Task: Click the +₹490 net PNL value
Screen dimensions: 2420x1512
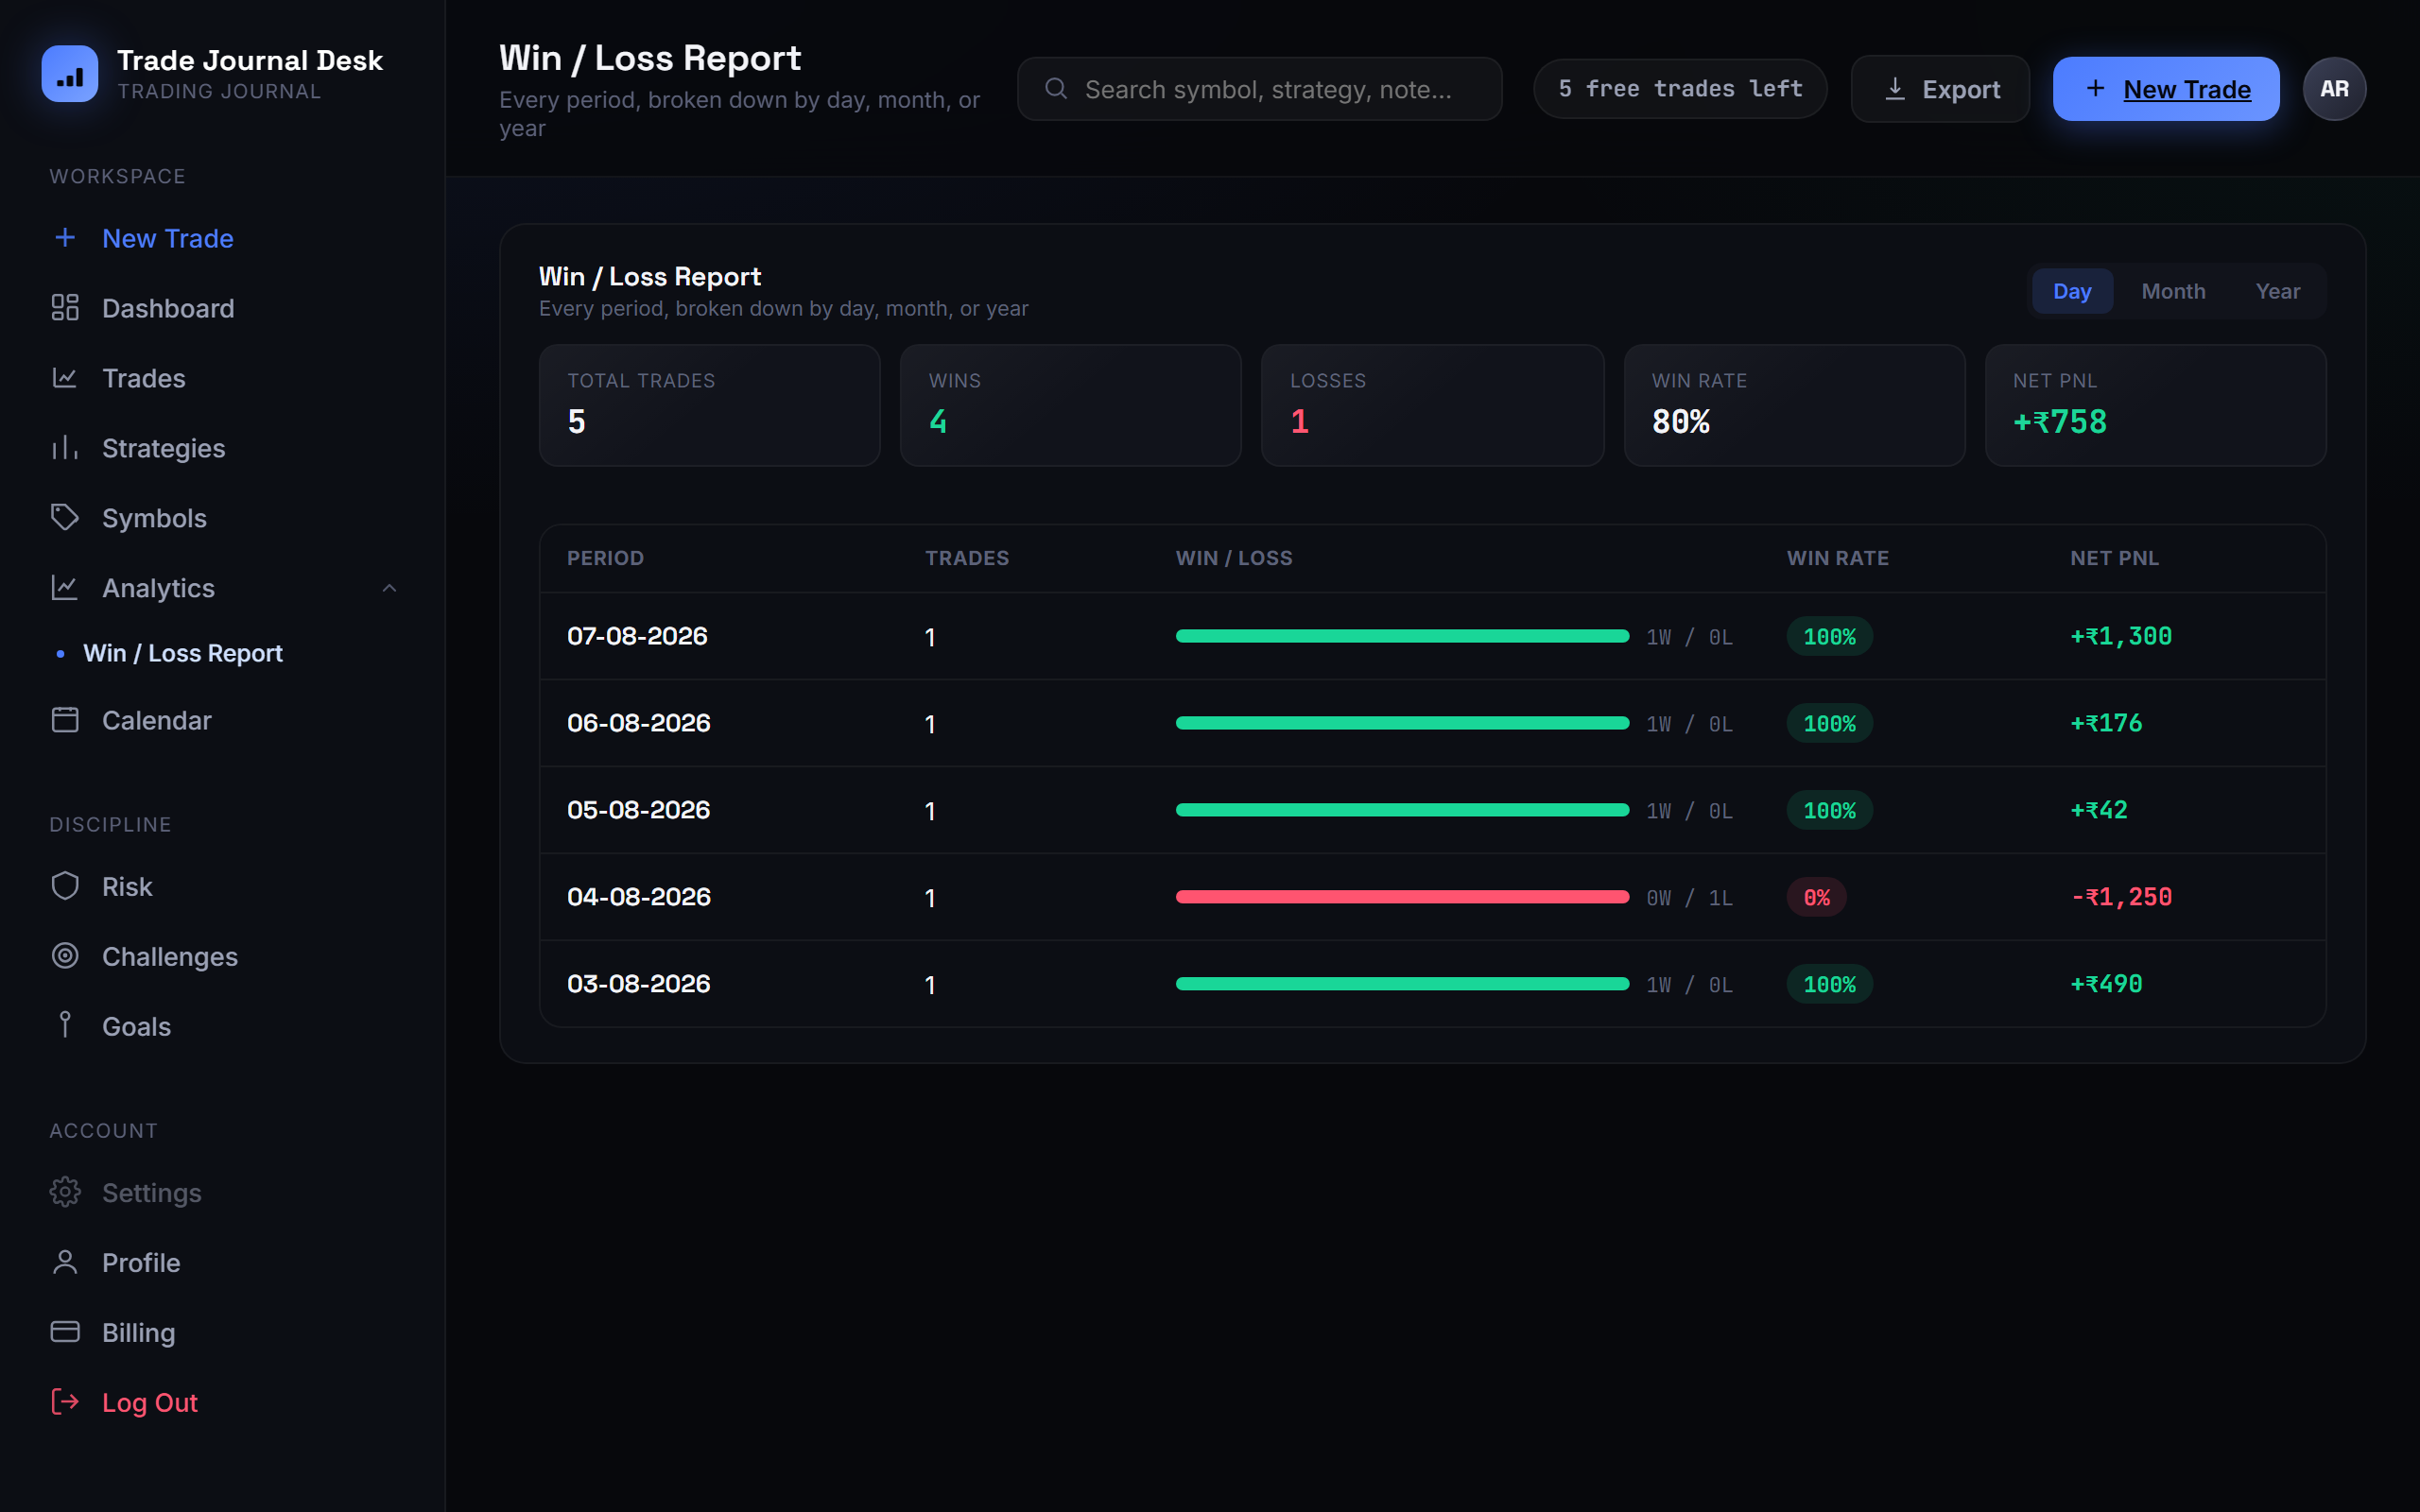Action: coord(2105,984)
